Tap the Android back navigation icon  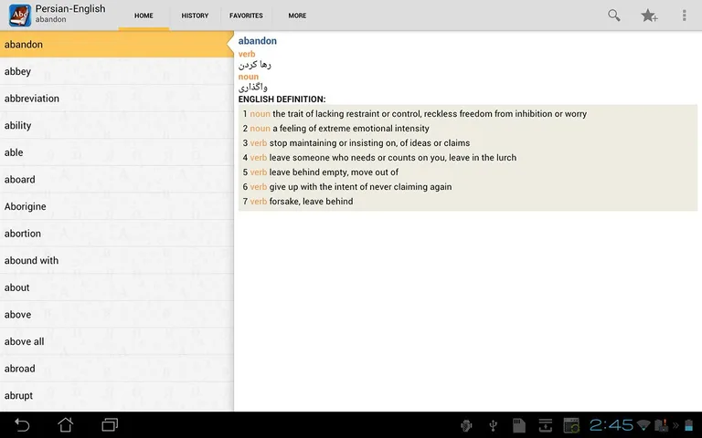point(22,424)
